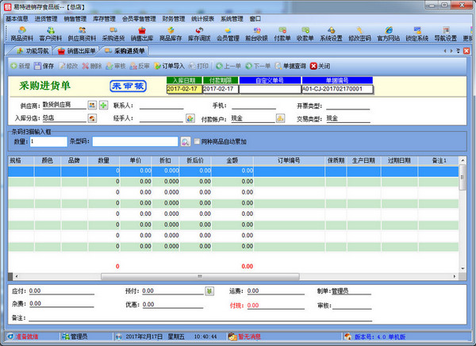Image resolution: width=476 pixels, height=346 pixels.
Task: Open 供应商资料 toolbar icon
Action: coord(82,33)
